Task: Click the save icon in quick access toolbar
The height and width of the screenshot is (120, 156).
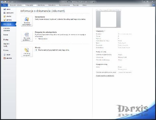Action: click(6, 2)
